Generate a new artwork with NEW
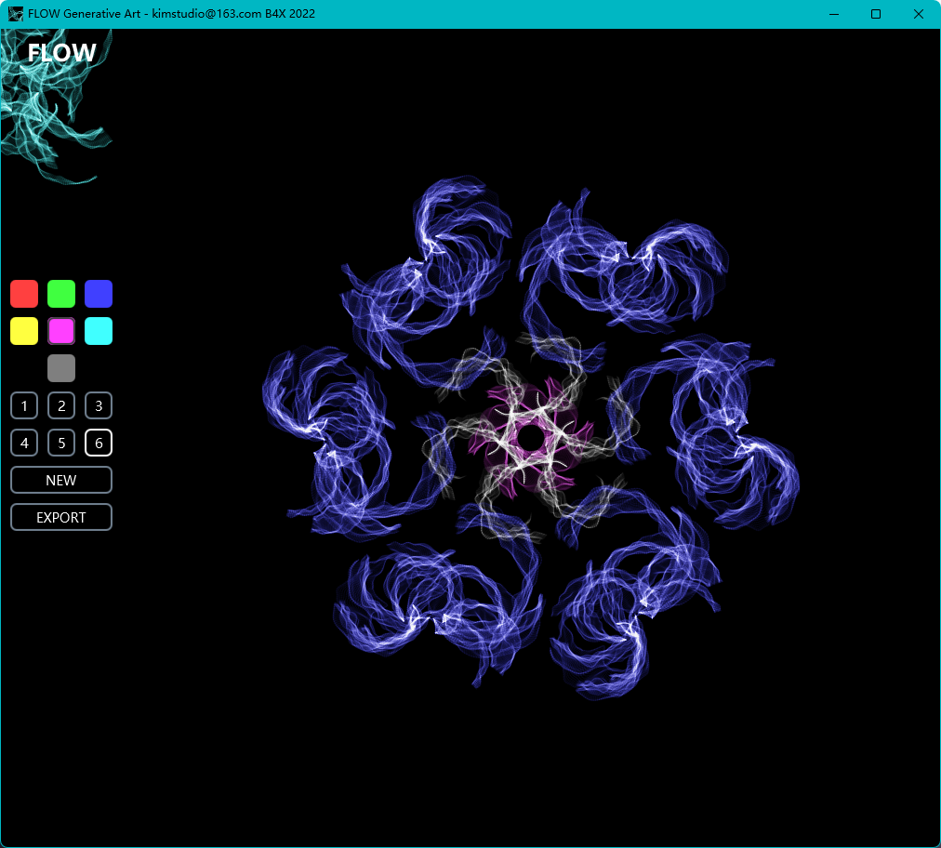941x848 pixels. (61, 480)
